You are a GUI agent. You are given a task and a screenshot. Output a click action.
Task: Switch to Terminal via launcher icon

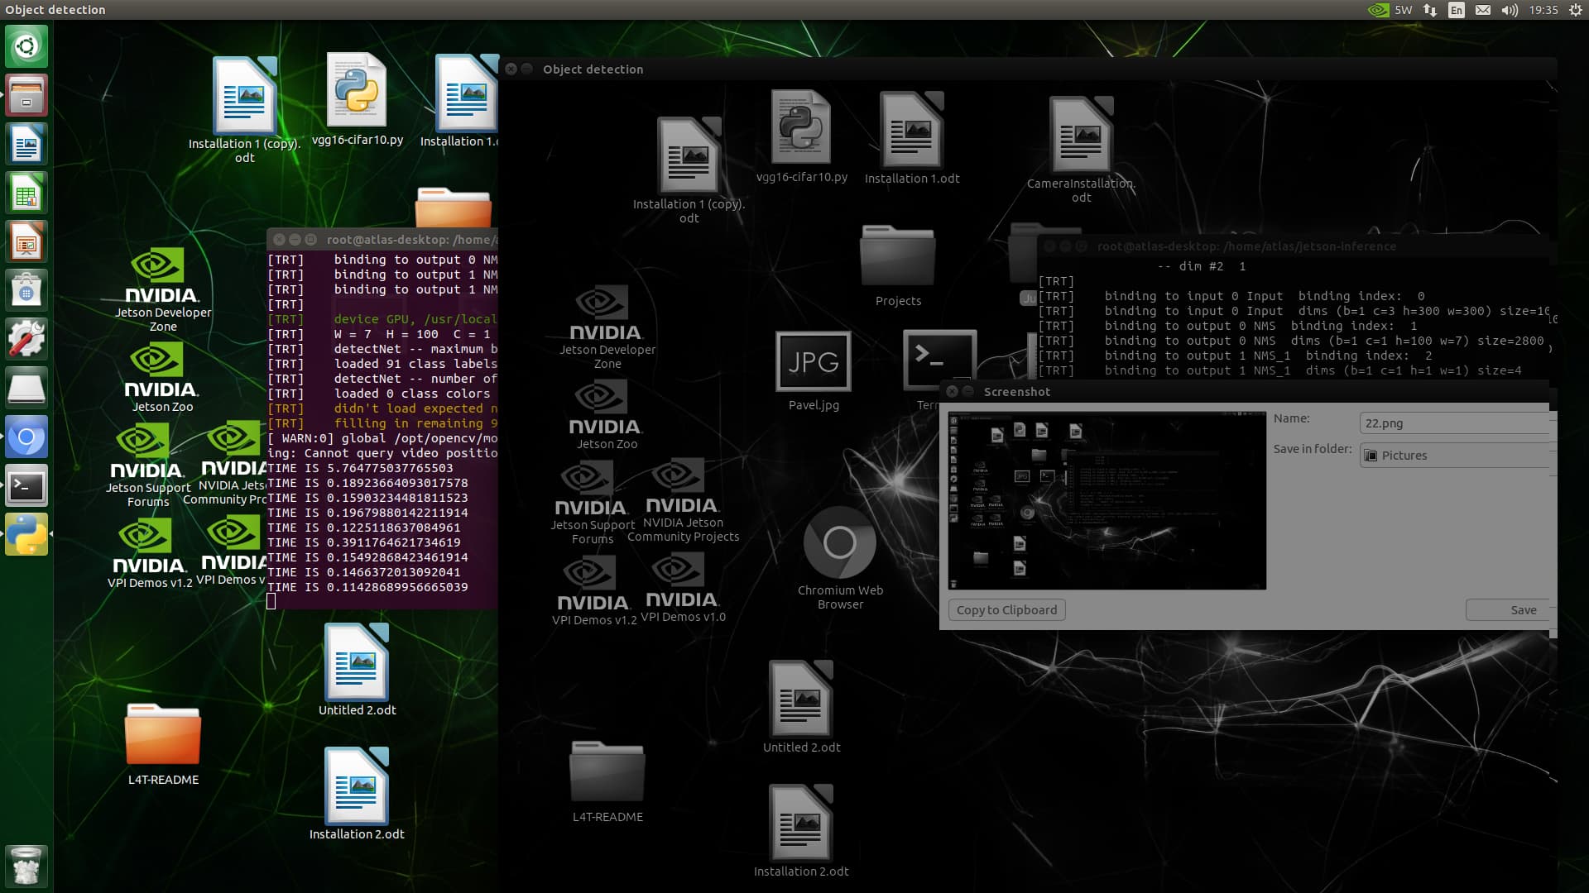coord(26,485)
